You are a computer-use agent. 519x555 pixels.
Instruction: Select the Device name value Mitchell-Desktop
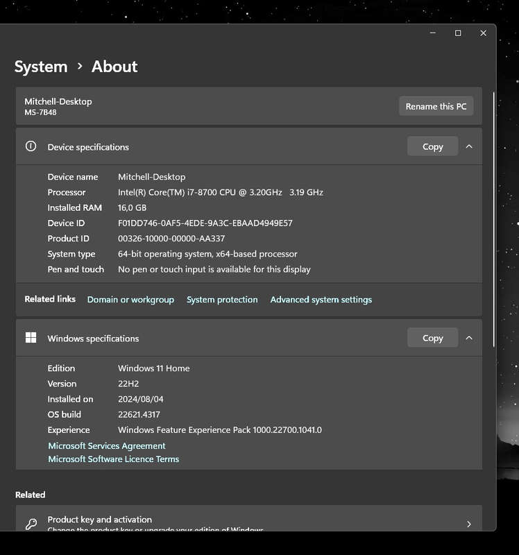tap(151, 177)
